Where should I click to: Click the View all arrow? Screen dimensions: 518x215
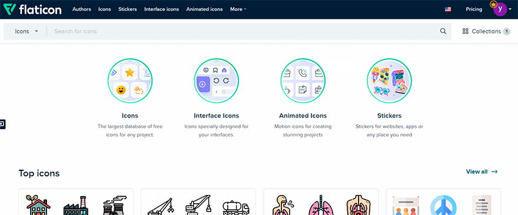tap(494, 172)
